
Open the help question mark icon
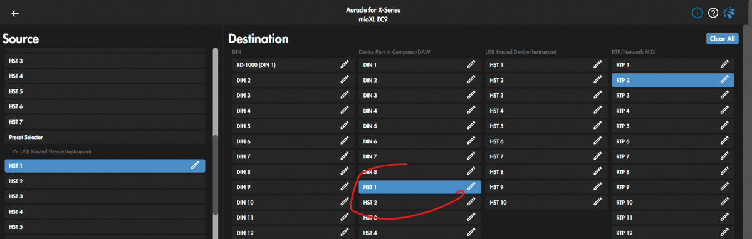713,13
